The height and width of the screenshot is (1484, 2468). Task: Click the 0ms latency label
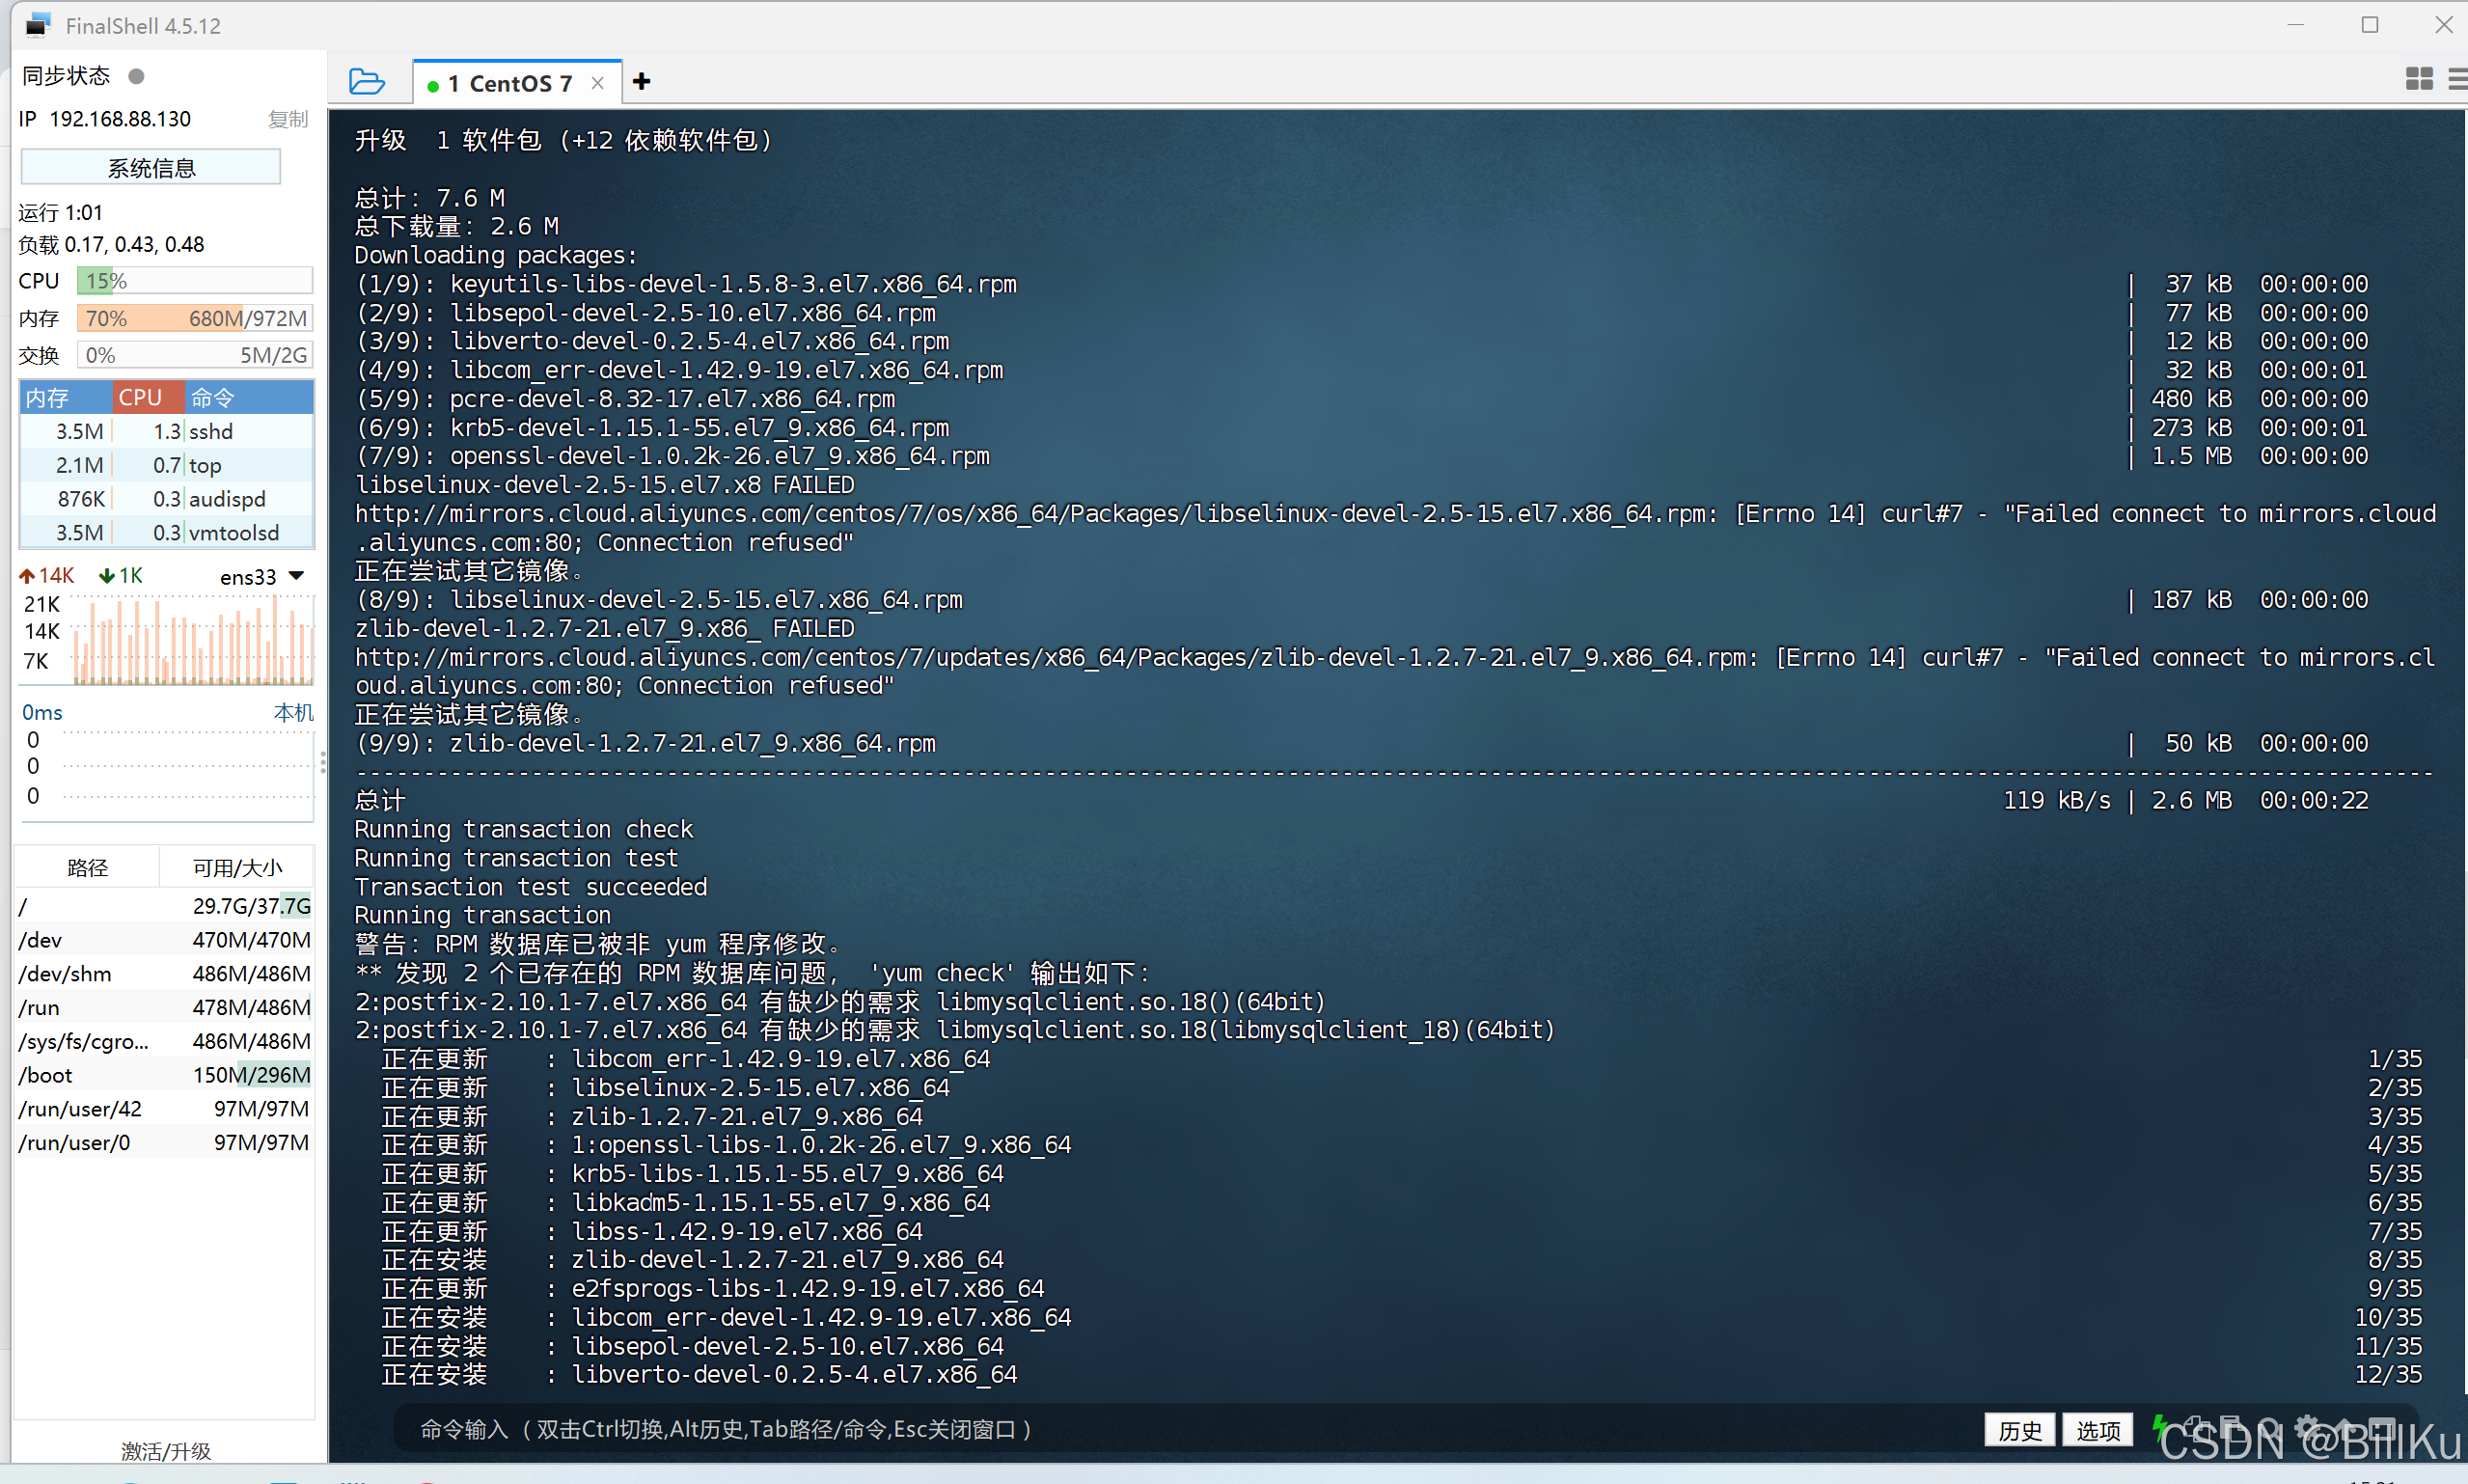(x=42, y=712)
